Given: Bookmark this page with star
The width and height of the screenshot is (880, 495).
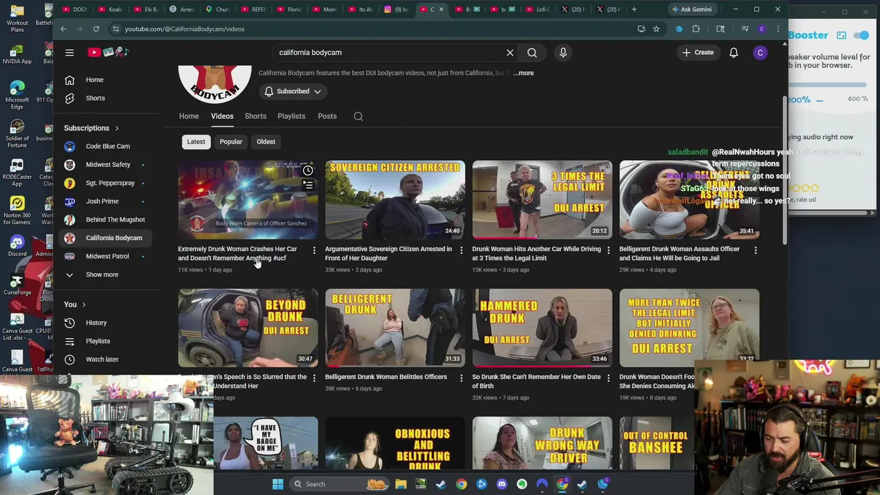Looking at the screenshot, I should tap(656, 29).
